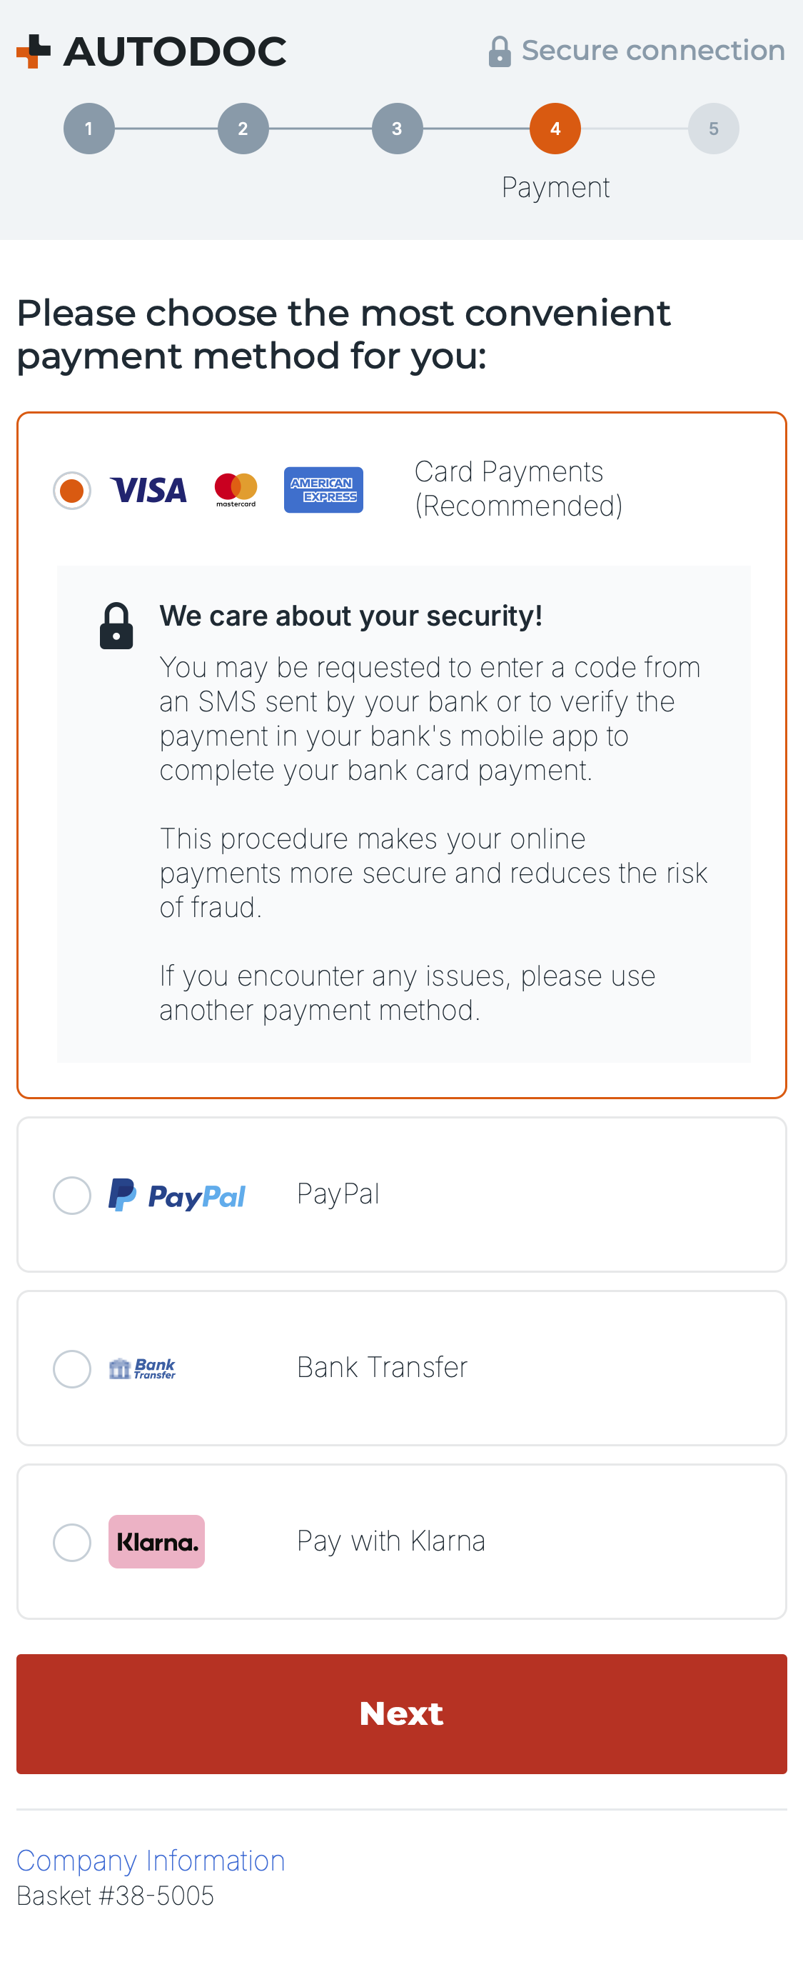Viewport: 803px width, 1982px height.
Task: Click the Mastercard logo
Action: pos(236,490)
